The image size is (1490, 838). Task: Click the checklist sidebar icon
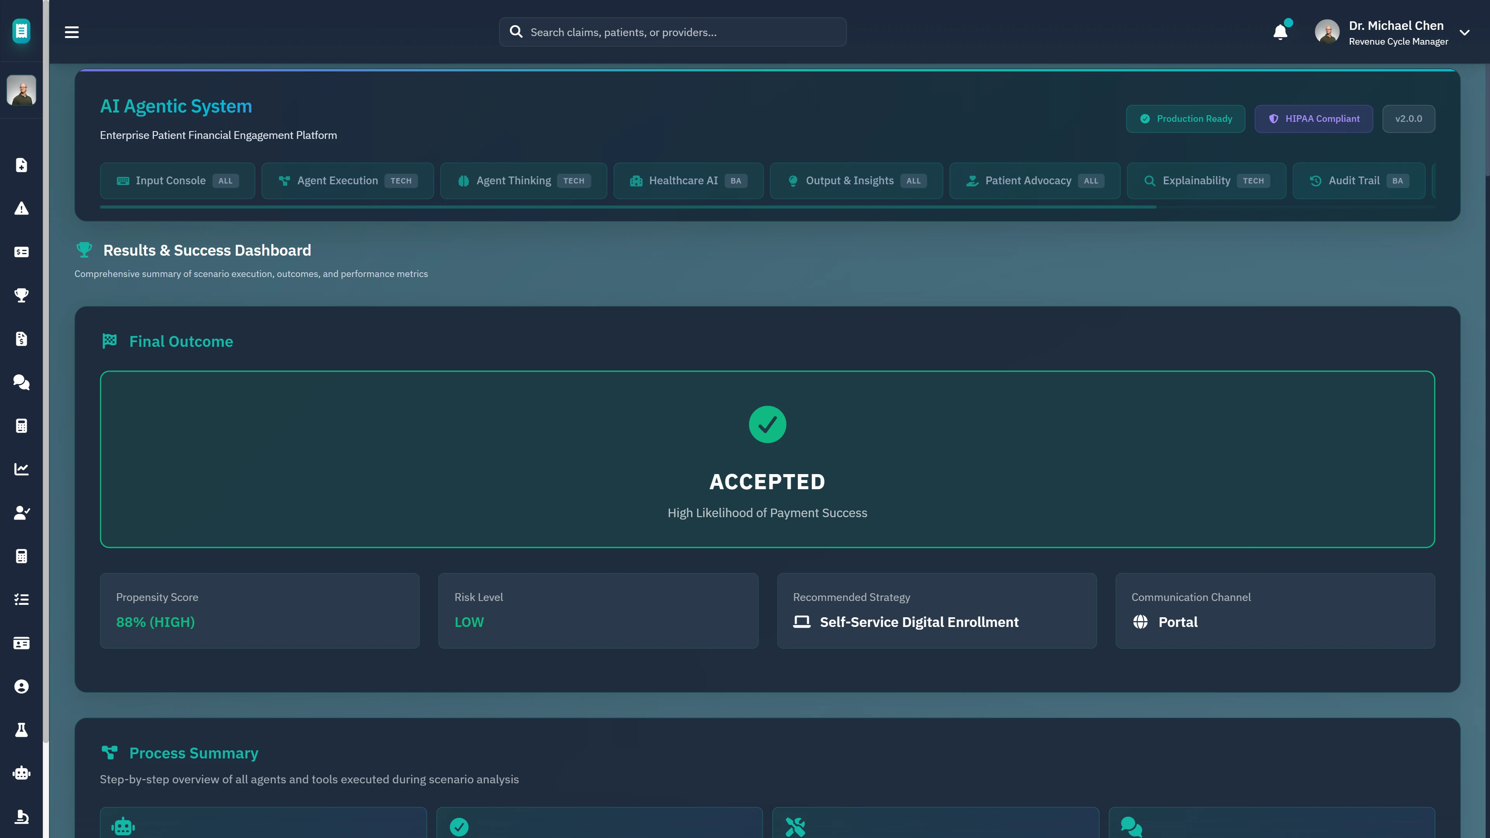(x=21, y=600)
